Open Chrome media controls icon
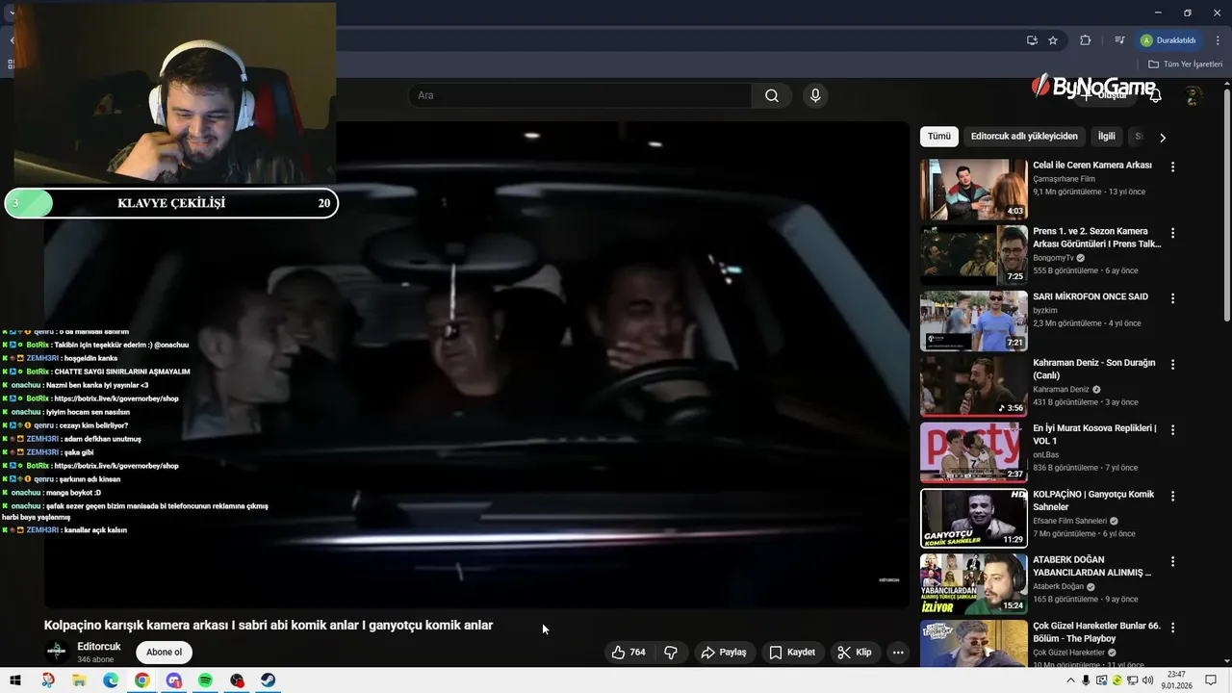 pyautogui.click(x=1119, y=40)
